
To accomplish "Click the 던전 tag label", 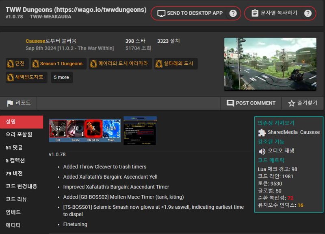I will 20,63.
